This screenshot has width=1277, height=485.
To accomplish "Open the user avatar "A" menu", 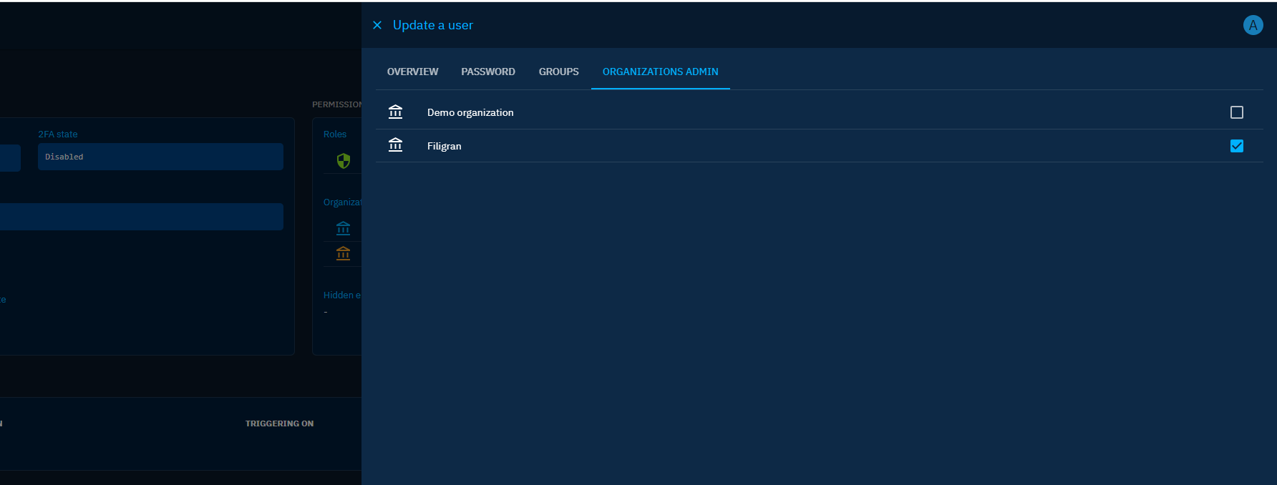I will [x=1253, y=25].
